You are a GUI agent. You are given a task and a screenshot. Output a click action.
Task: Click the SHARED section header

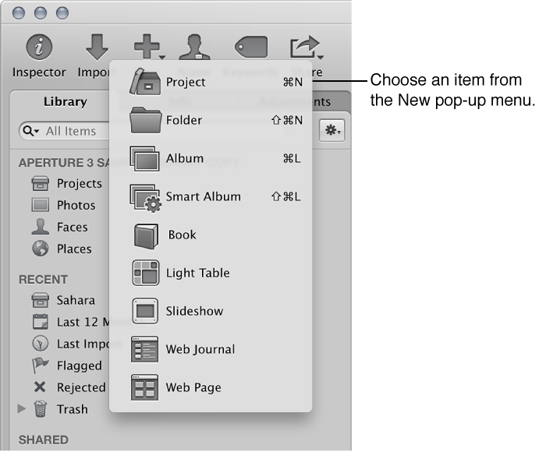point(44,440)
